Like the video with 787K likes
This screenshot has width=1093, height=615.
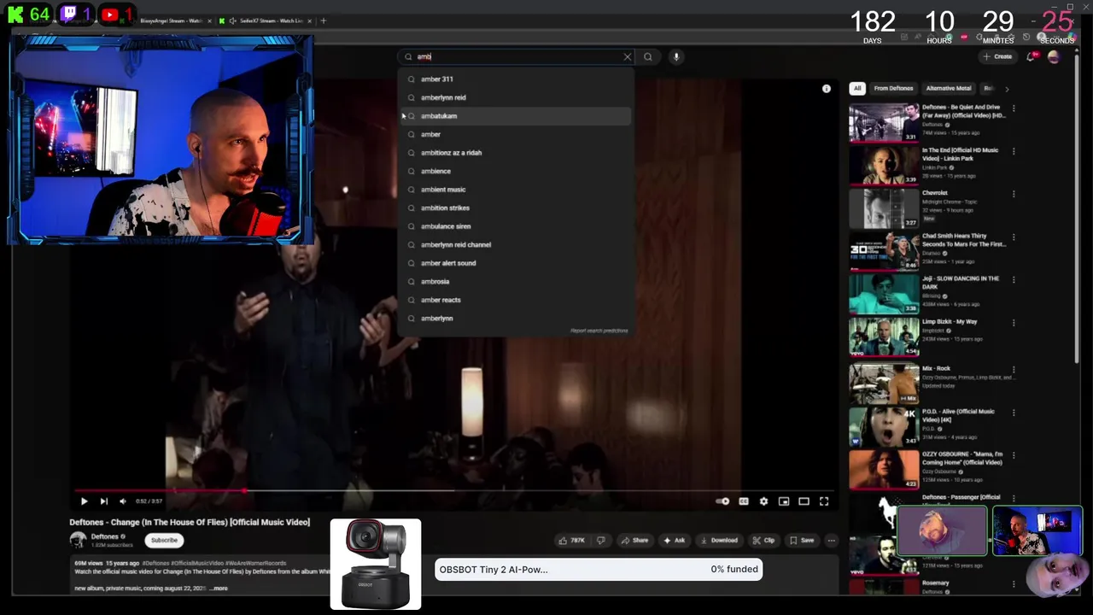pos(572,540)
